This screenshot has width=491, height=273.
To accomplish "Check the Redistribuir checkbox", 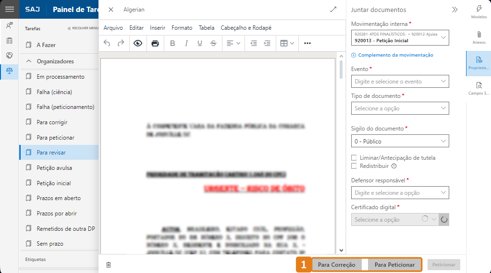I will [x=354, y=166].
